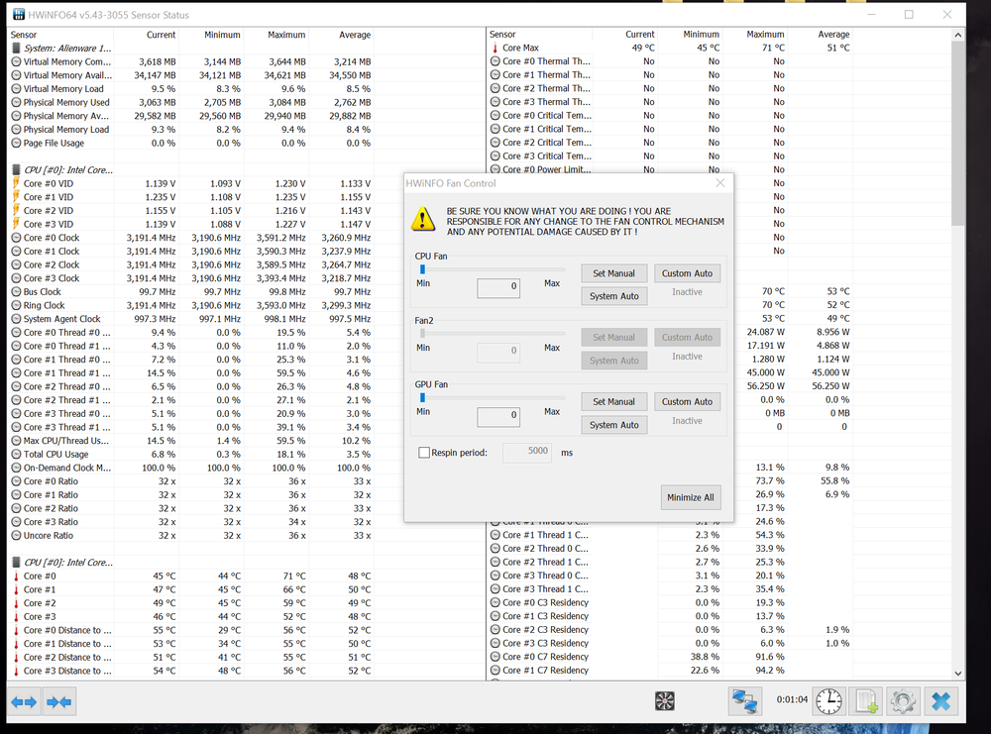This screenshot has height=734, width=991.
Task: Click System Auto for the GPU Fan
Action: [613, 425]
